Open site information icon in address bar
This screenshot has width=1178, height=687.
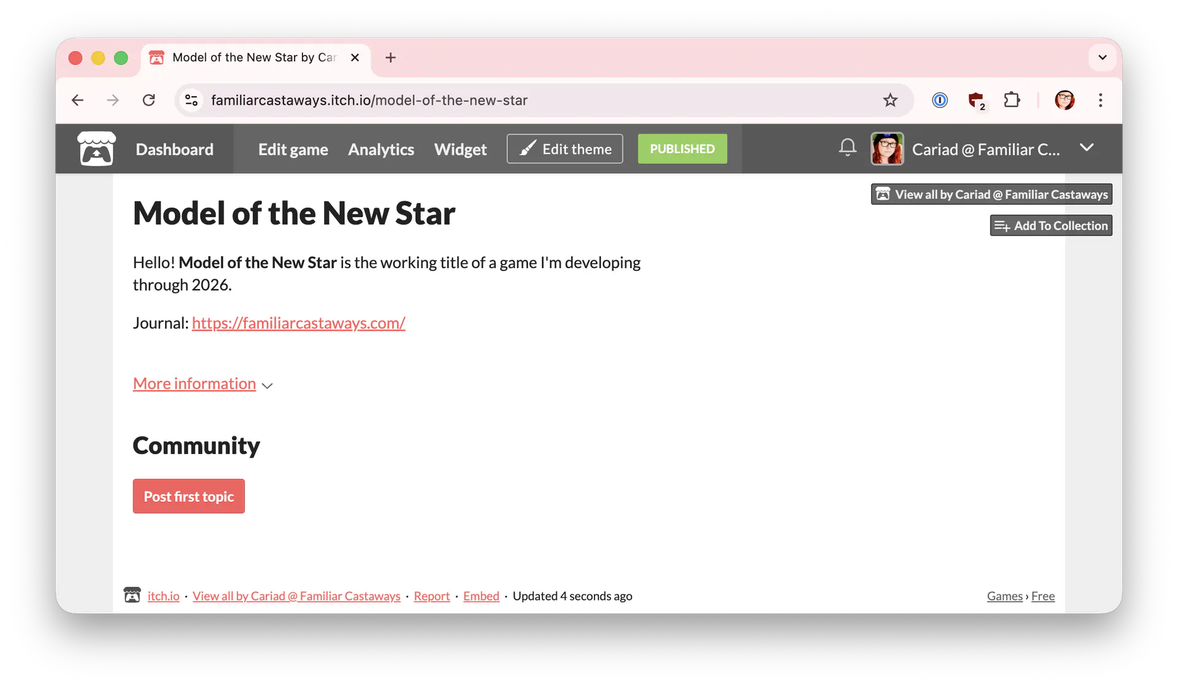click(x=191, y=100)
